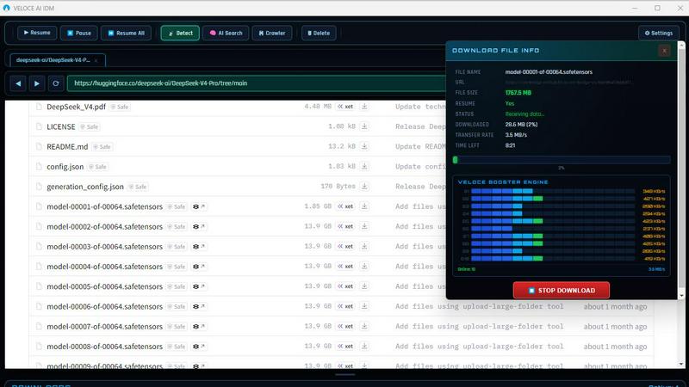Click the Safe badge next to model-00004-of-00064.safetensors
The image size is (689, 387).
click(177, 267)
